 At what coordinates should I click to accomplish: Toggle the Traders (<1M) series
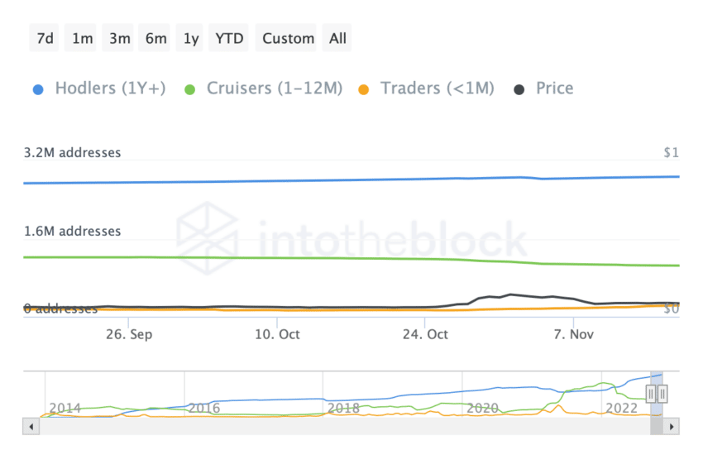pyautogui.click(x=426, y=89)
